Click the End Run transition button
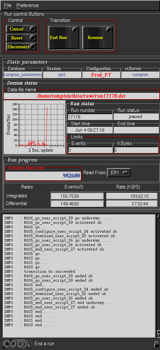 pos(64,38)
